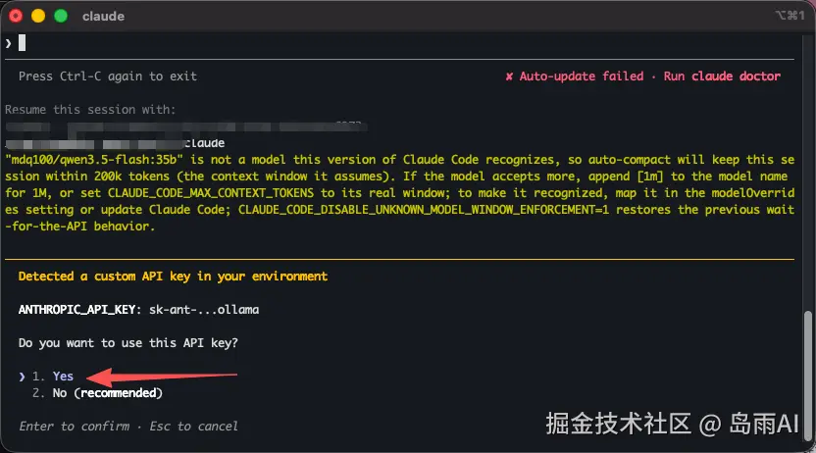816x453 pixels.
Task: Click the selection caret beside Yes
Action: 22,377
